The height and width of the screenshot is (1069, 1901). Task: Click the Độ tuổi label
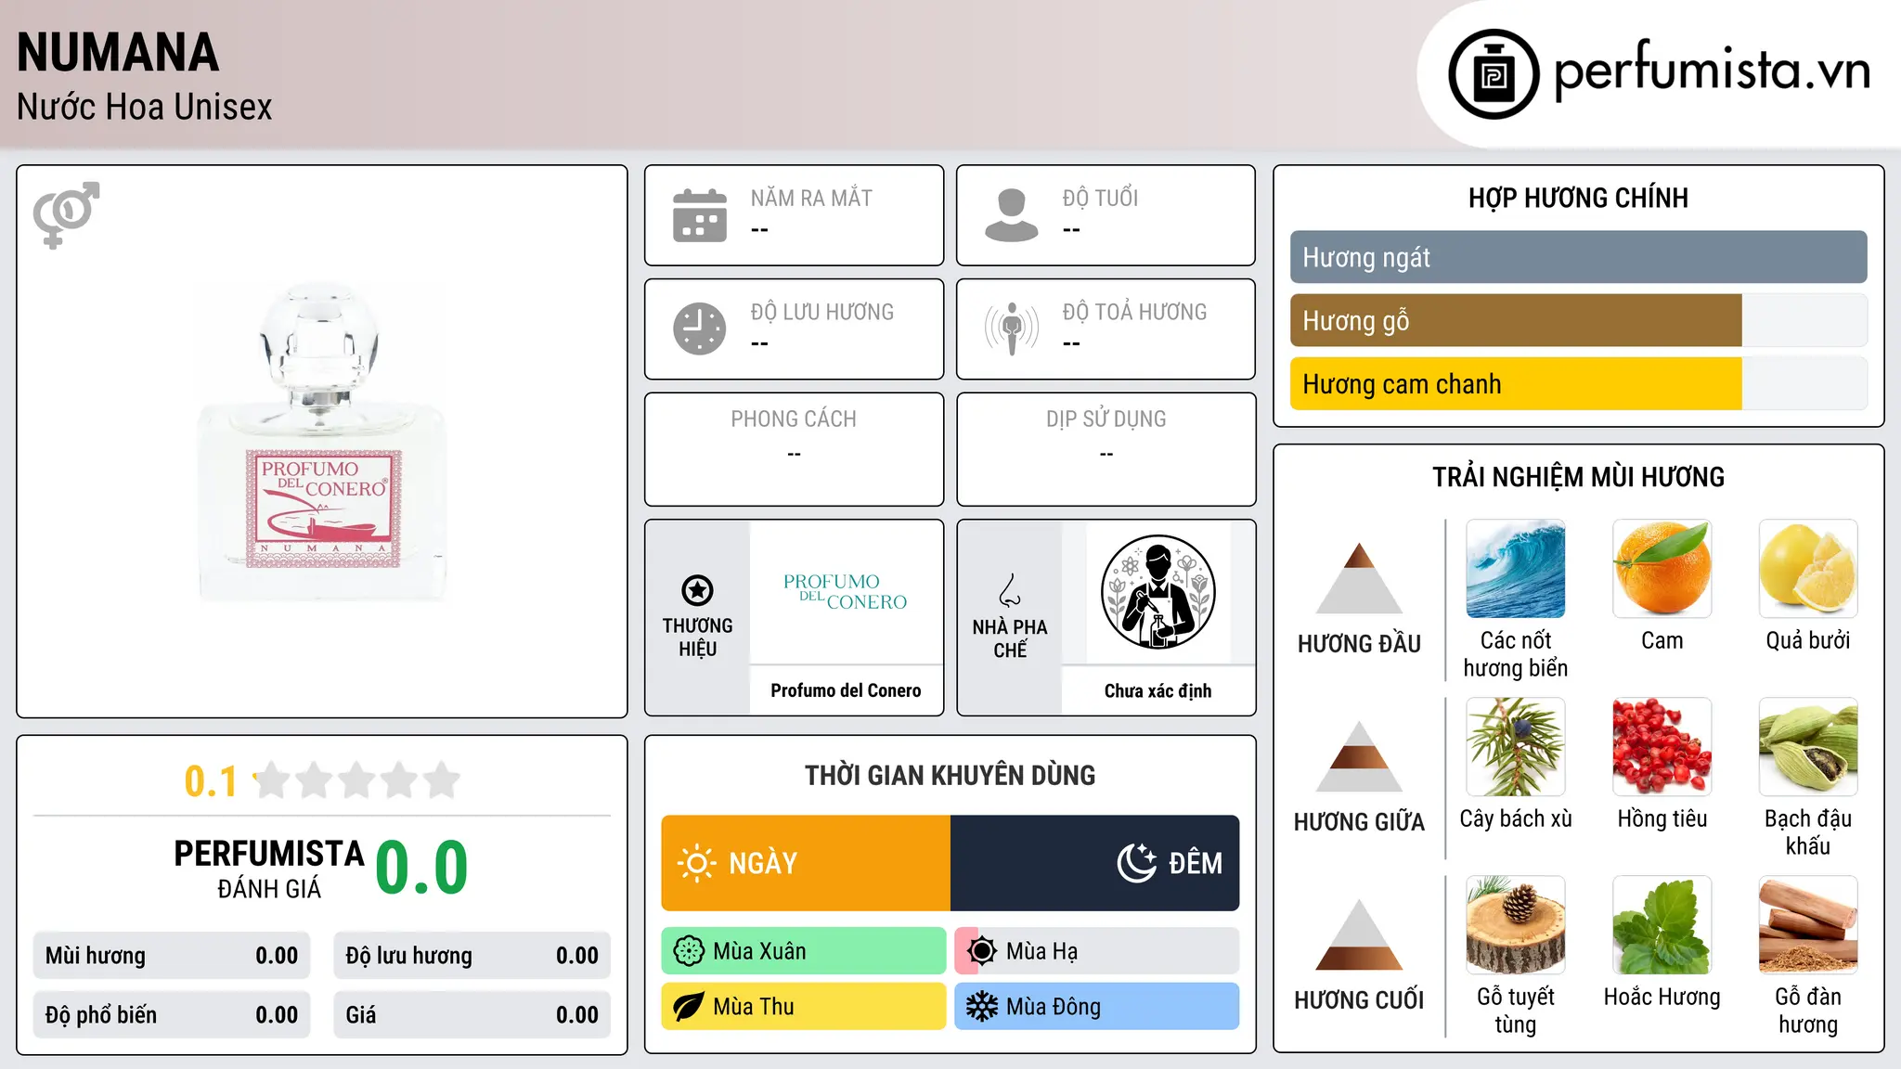pos(1100,198)
